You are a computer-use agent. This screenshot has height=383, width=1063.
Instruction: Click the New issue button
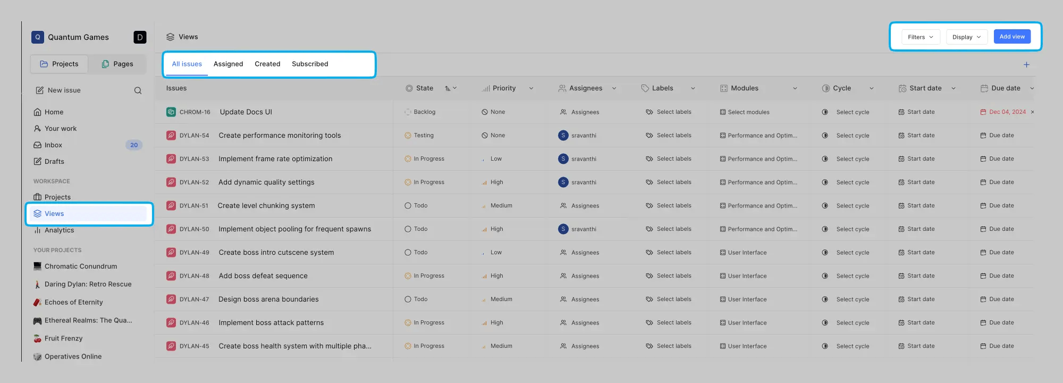[x=64, y=90]
